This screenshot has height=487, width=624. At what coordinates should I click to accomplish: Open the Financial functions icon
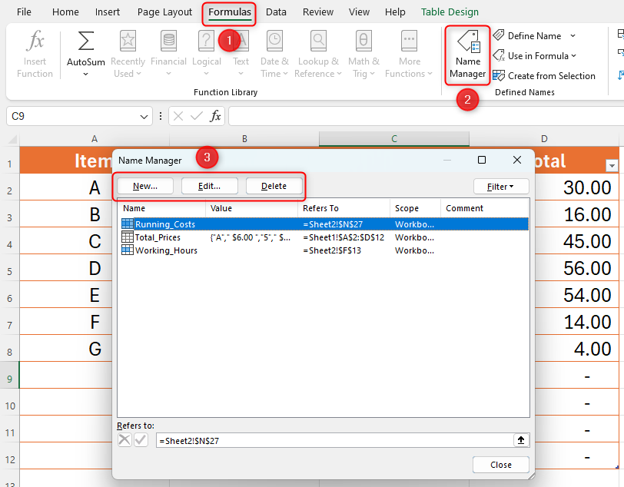pos(168,41)
